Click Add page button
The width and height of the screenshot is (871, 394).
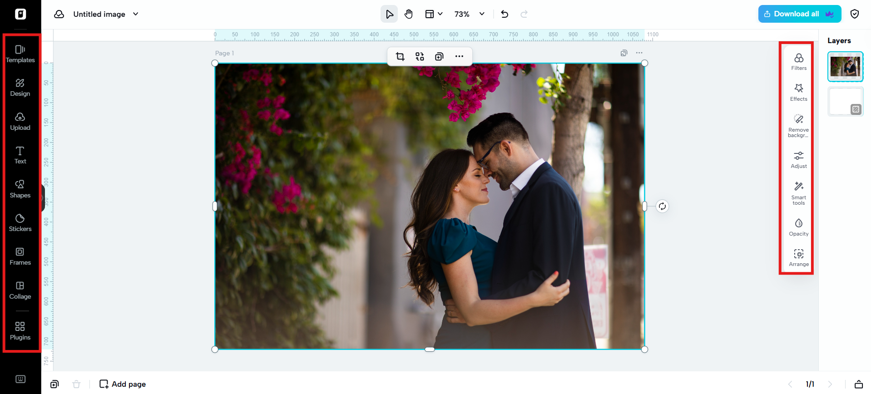123,384
